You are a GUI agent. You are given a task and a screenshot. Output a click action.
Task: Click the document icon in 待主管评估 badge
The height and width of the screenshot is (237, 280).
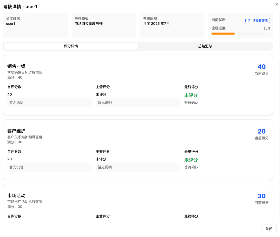(249, 21)
